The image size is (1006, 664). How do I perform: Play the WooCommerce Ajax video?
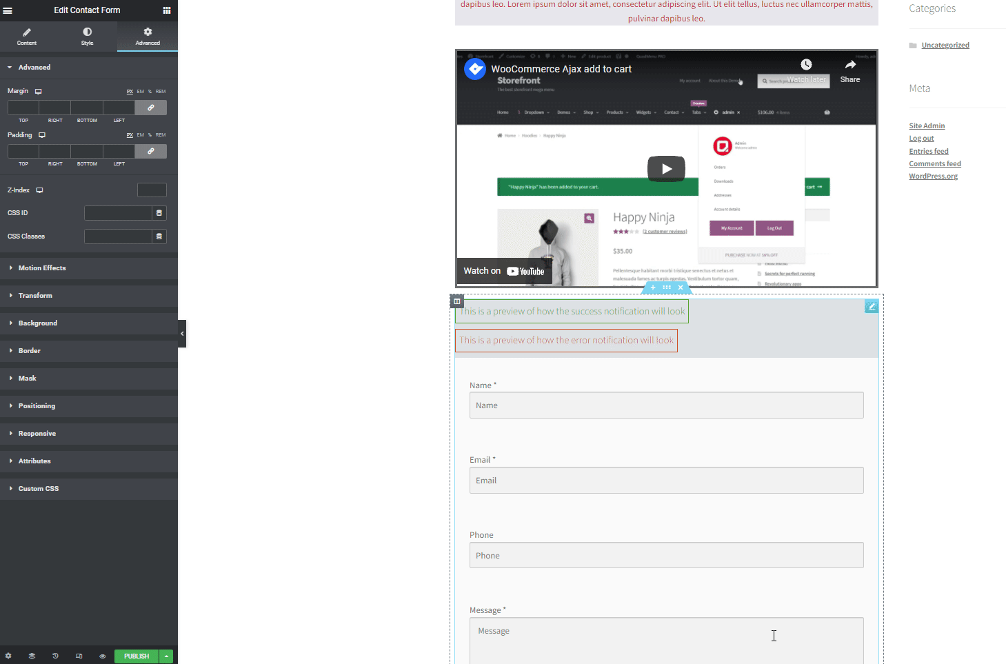coord(666,169)
